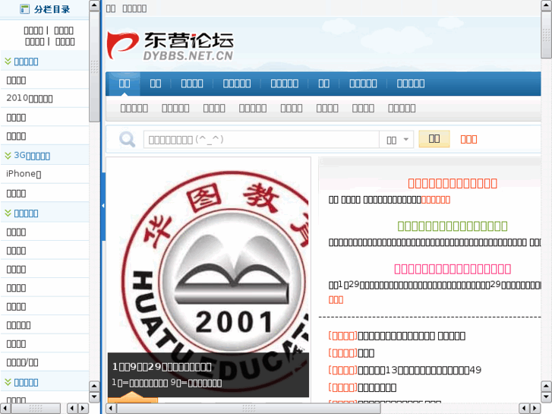Click the orange-red link beside the search button

pyautogui.click(x=468, y=139)
